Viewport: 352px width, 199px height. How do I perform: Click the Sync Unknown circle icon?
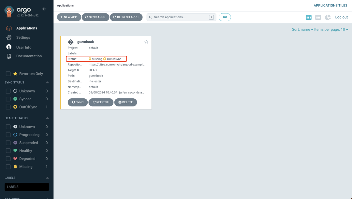click(x=15, y=91)
